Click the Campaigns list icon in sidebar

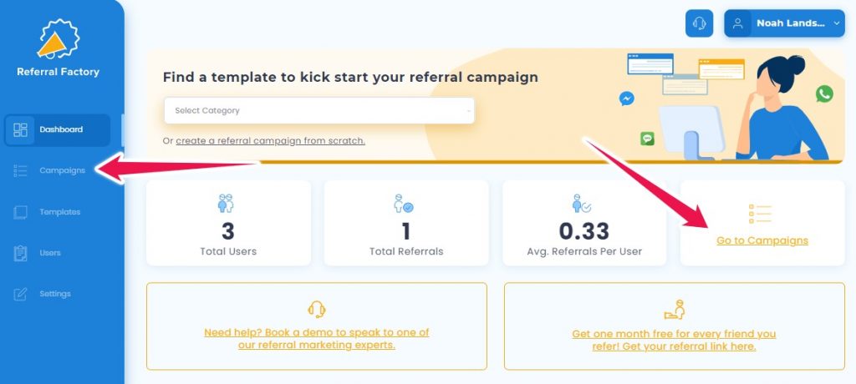(x=20, y=171)
